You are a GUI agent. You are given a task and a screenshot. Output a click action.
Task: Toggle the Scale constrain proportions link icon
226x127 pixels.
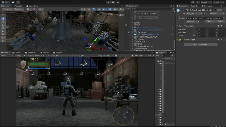point(194,35)
